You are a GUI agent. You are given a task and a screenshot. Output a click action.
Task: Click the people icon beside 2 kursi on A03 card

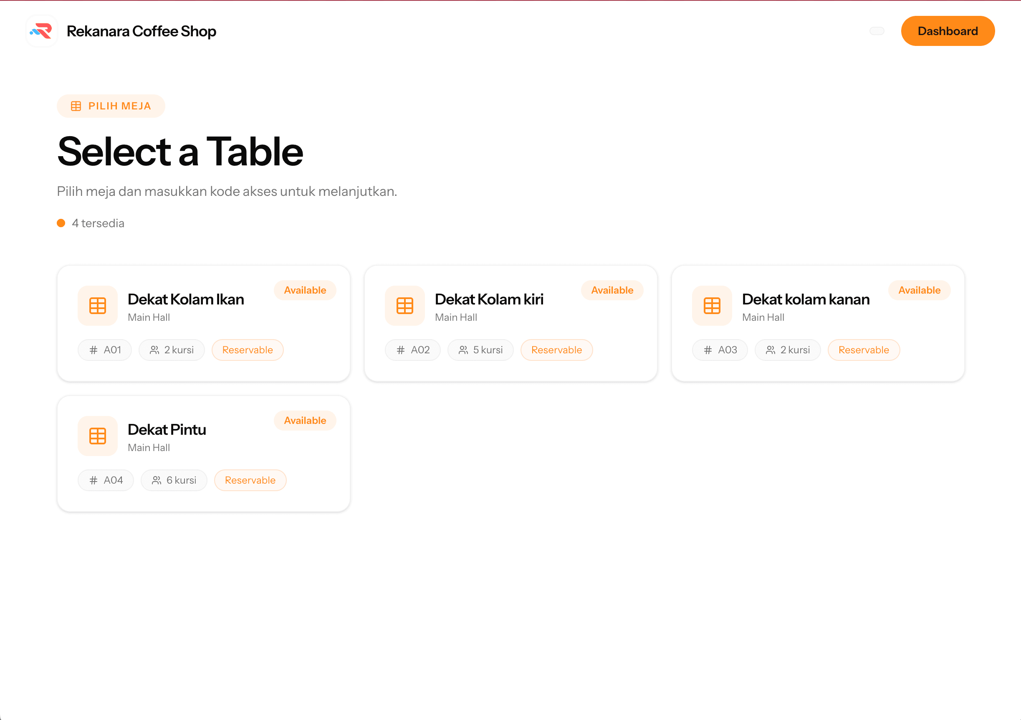(771, 350)
